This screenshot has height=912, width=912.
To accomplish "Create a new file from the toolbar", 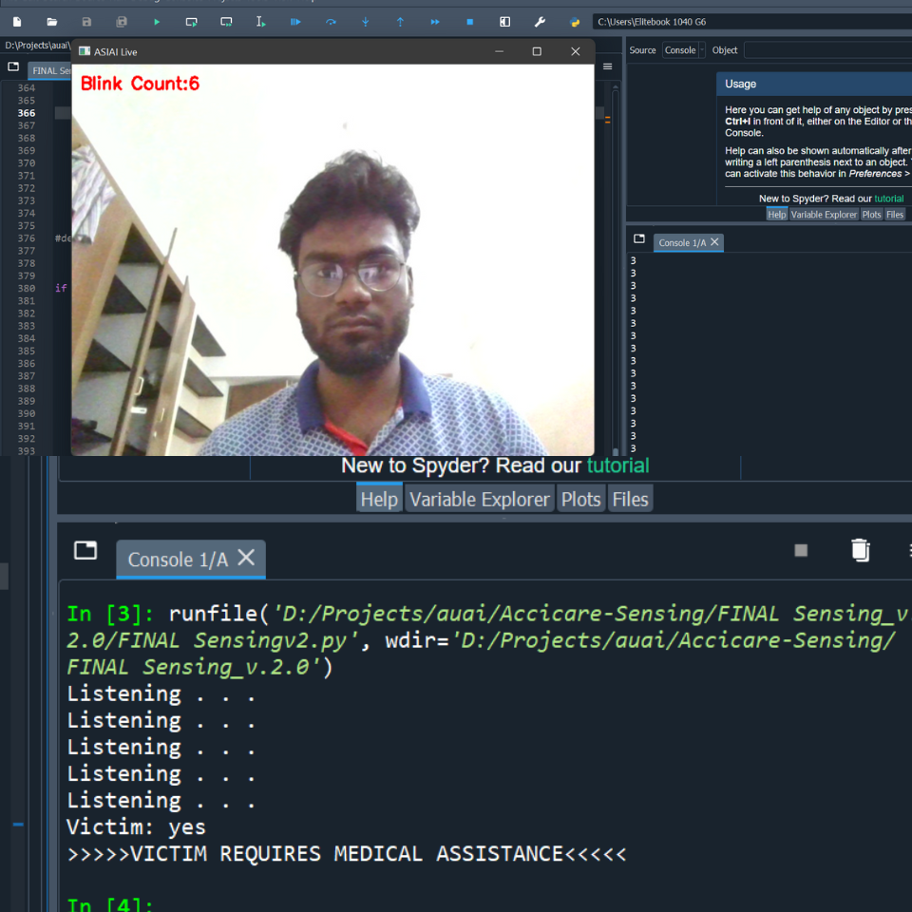I will coord(17,22).
